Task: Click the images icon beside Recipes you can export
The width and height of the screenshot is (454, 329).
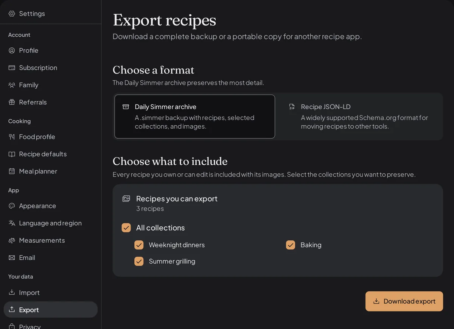Action: pos(126,199)
